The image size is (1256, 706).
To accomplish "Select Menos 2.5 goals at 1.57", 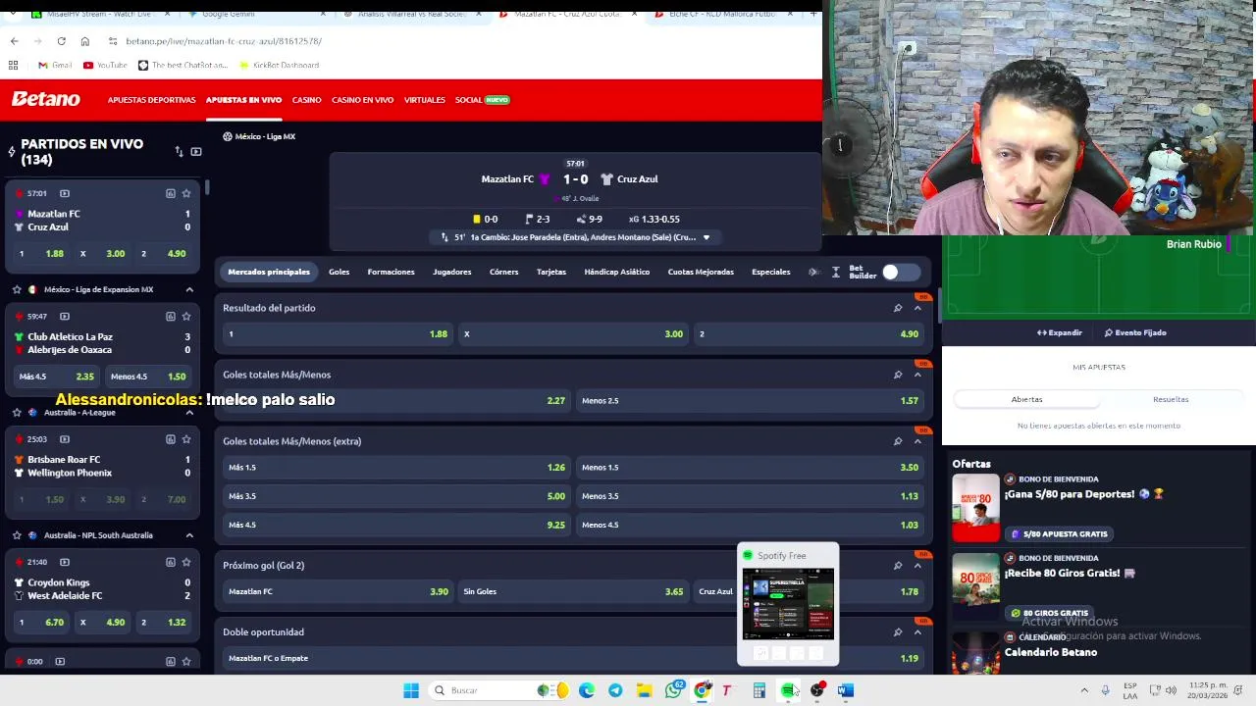I will point(750,401).
